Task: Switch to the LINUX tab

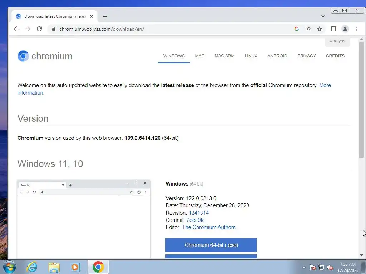Action: pyautogui.click(x=251, y=56)
